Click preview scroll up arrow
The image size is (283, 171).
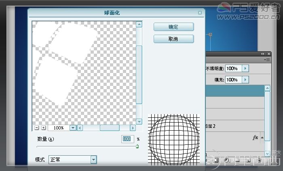139,24
